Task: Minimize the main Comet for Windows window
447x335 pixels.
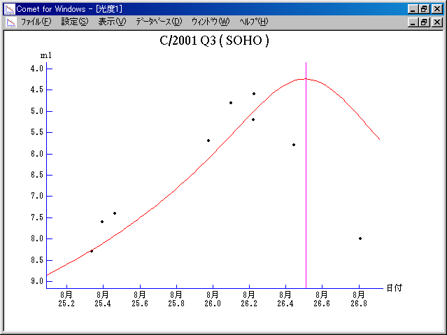Action: 413,8
